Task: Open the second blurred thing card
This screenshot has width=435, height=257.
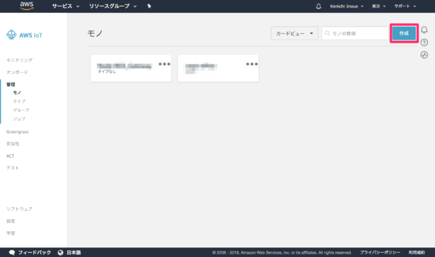Action: click(218, 68)
